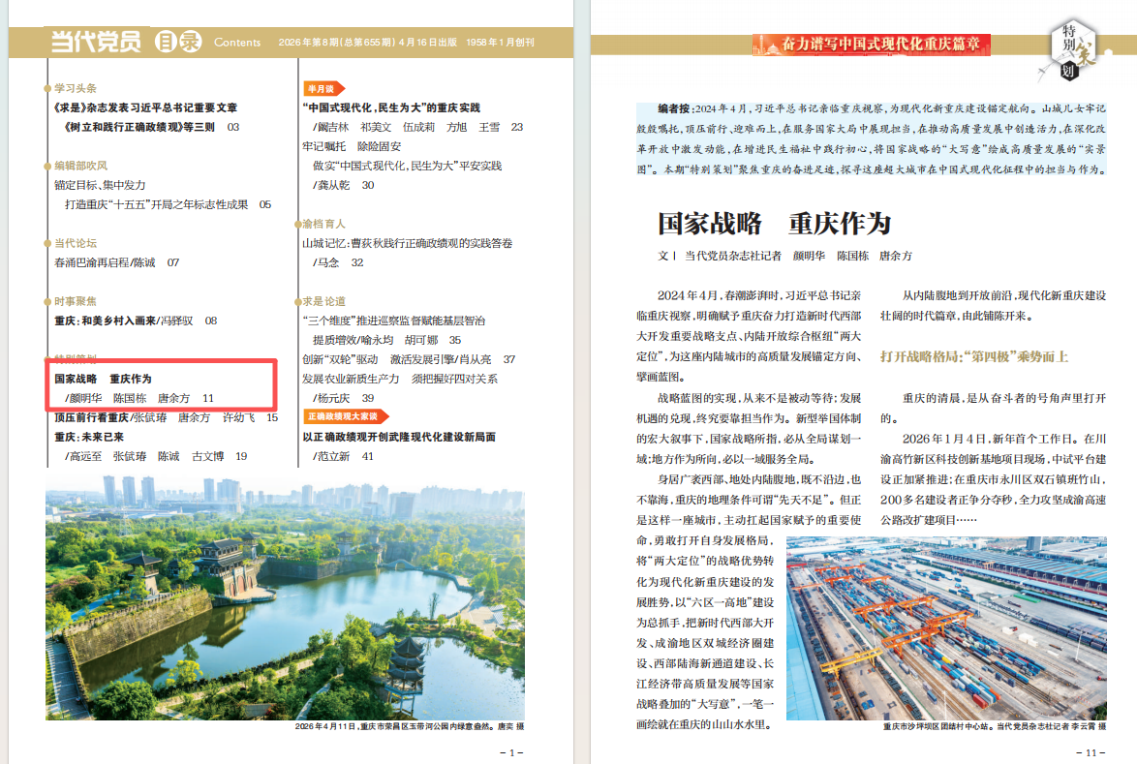Image resolution: width=1137 pixels, height=764 pixels.
Task: Click the orange 正确政绩观大家谈 tag
Action: (x=341, y=417)
